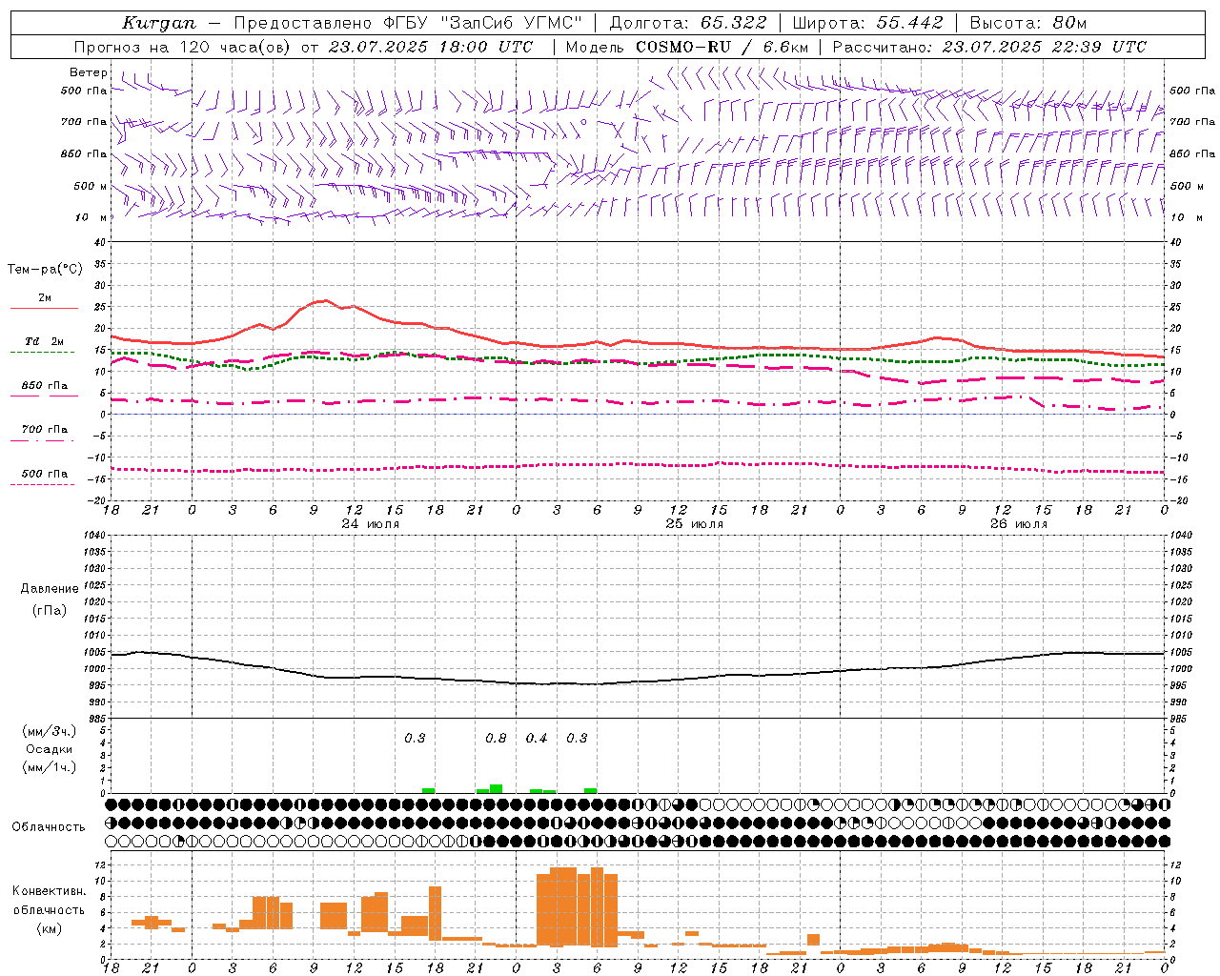The height and width of the screenshot is (976, 1220).
Task: Click the (гПа) unit label under Давление
Action: pyautogui.click(x=50, y=611)
